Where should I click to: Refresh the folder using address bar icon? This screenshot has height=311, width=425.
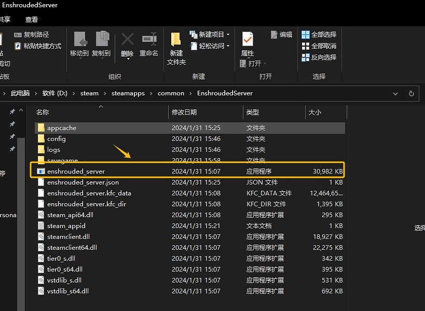tap(411, 93)
